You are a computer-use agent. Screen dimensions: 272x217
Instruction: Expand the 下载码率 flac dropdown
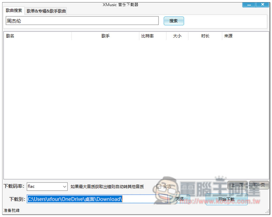point(64,187)
